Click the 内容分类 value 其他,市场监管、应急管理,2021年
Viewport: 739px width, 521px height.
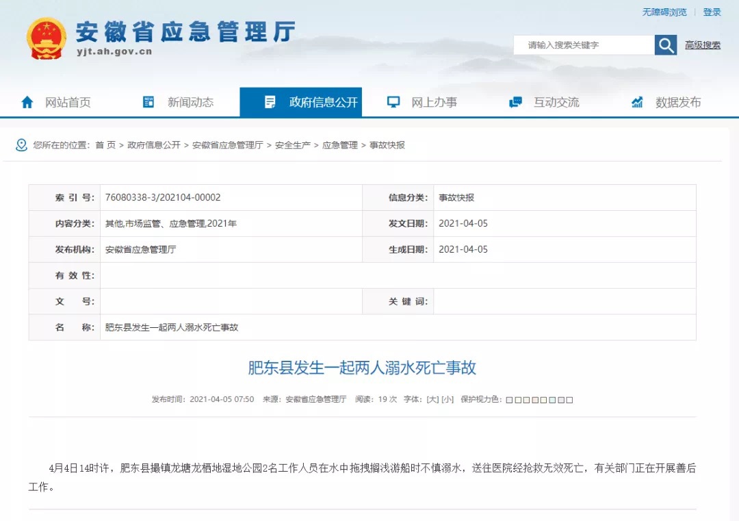point(170,223)
